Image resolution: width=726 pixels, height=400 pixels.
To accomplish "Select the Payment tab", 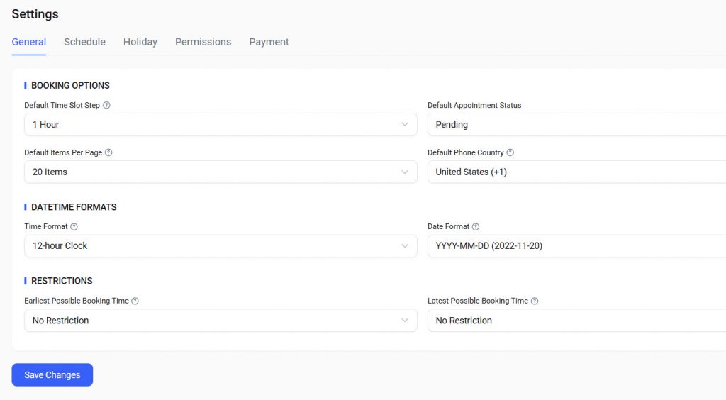I will click(x=269, y=42).
